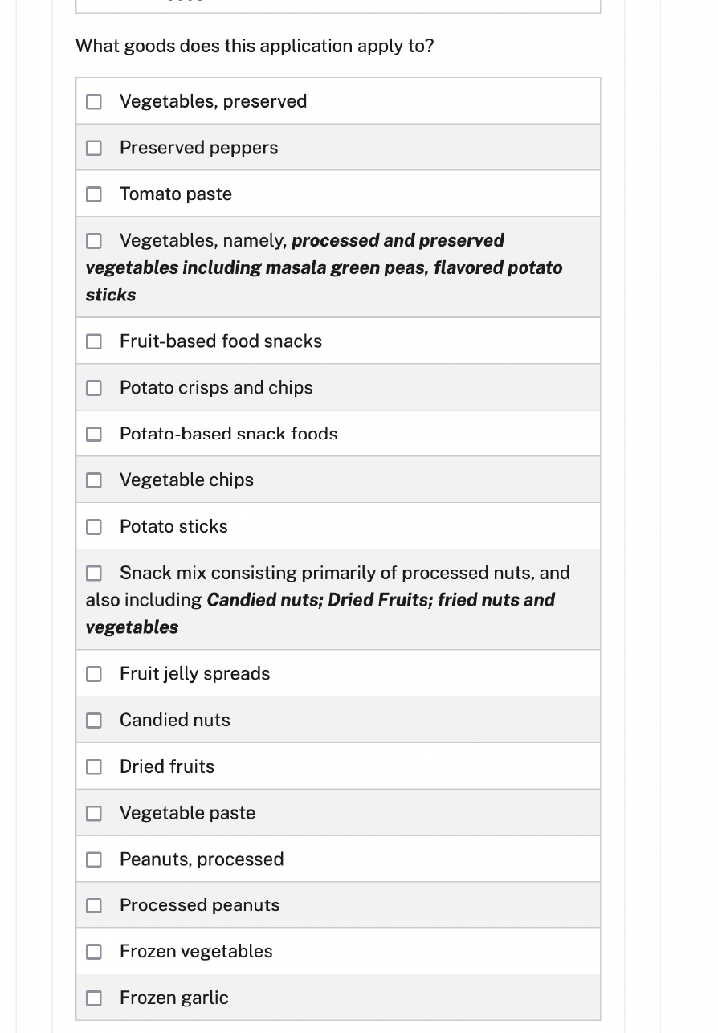
Task: Select the 'Potato sticks' checkbox
Action: [x=94, y=527]
